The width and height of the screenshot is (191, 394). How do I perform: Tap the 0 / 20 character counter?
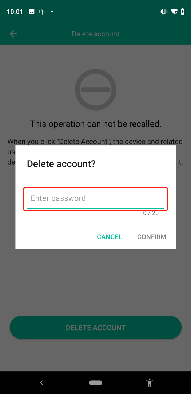coord(151,213)
